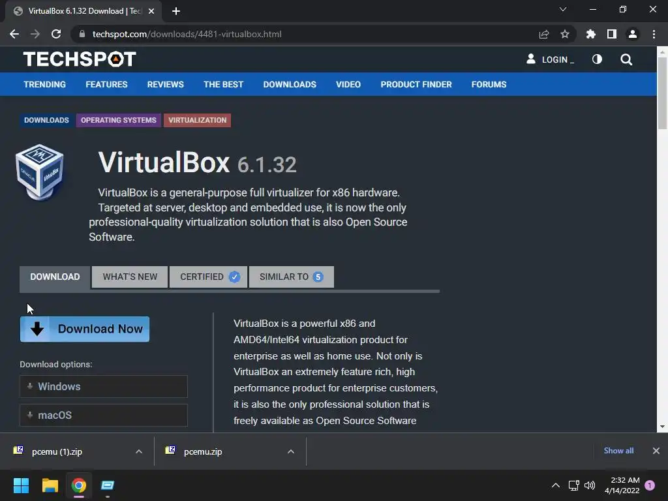Open the FEATURES nav item
Image resolution: width=668 pixels, height=501 pixels.
point(106,84)
